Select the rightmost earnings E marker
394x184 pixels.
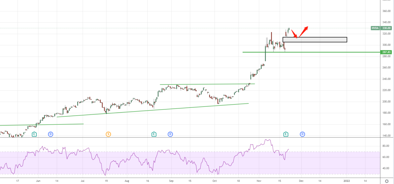[286, 134]
